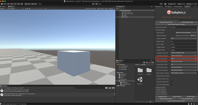Toggle console Error Pause
The height and width of the screenshot is (105, 198).
point(15,88)
